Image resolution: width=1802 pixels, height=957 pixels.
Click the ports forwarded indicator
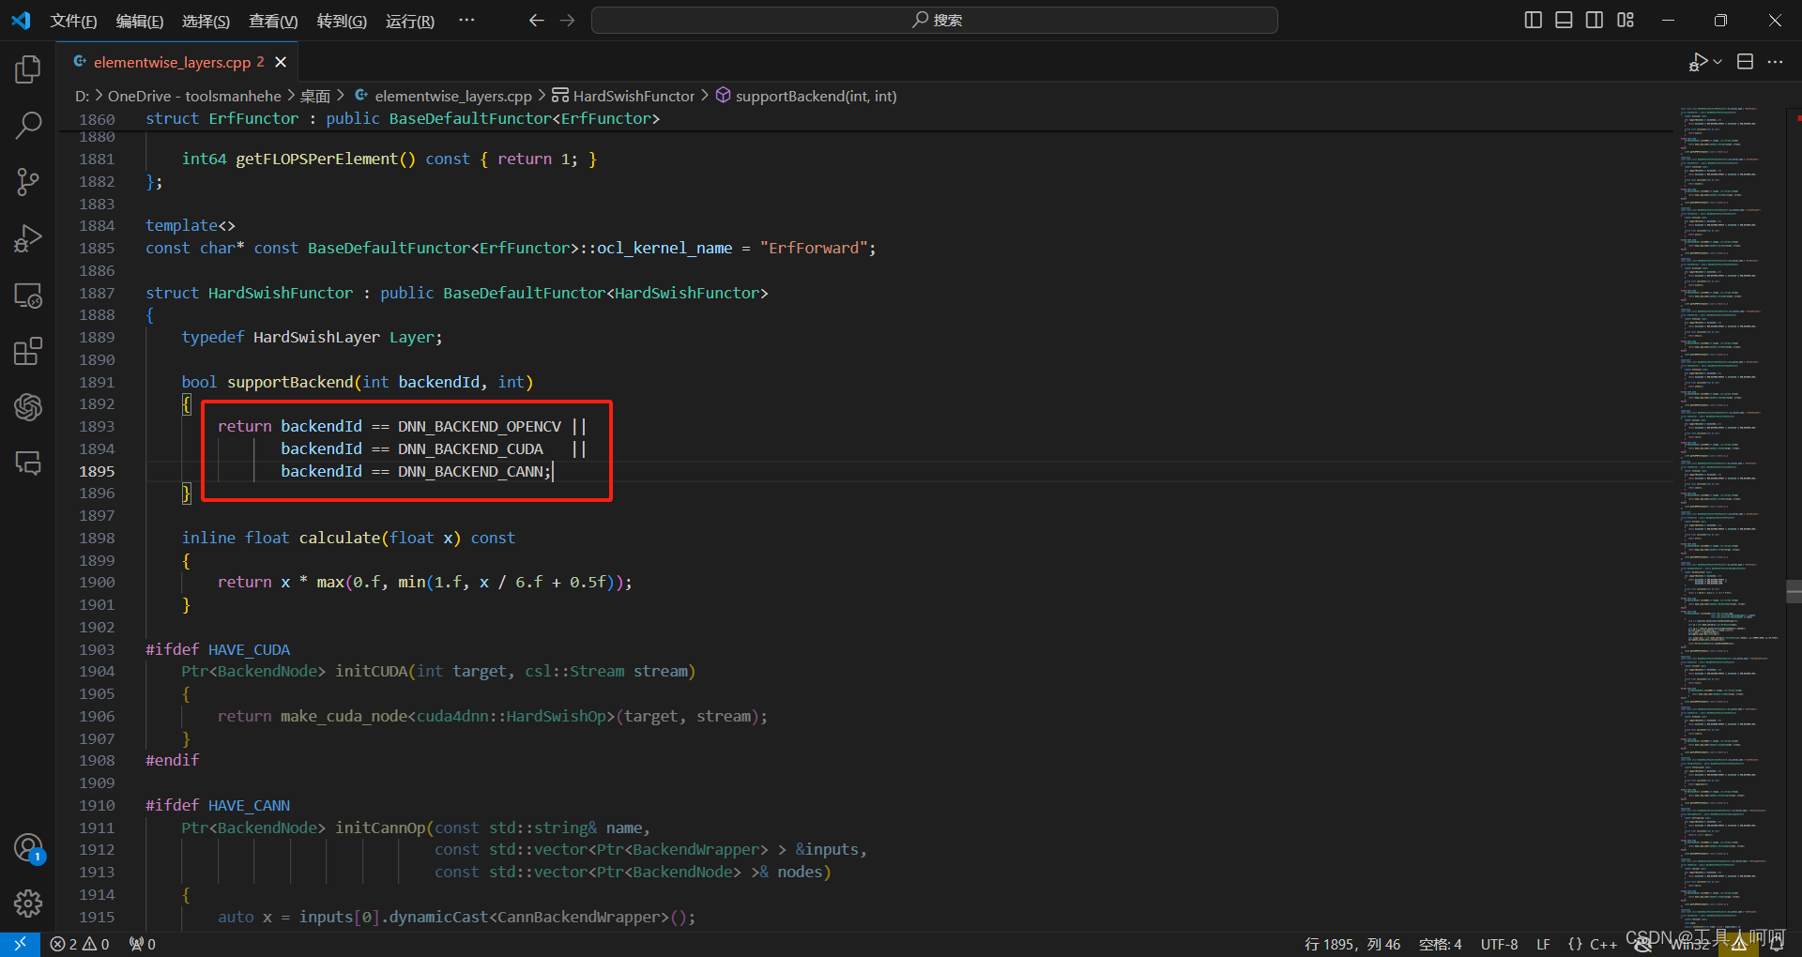[x=143, y=944]
